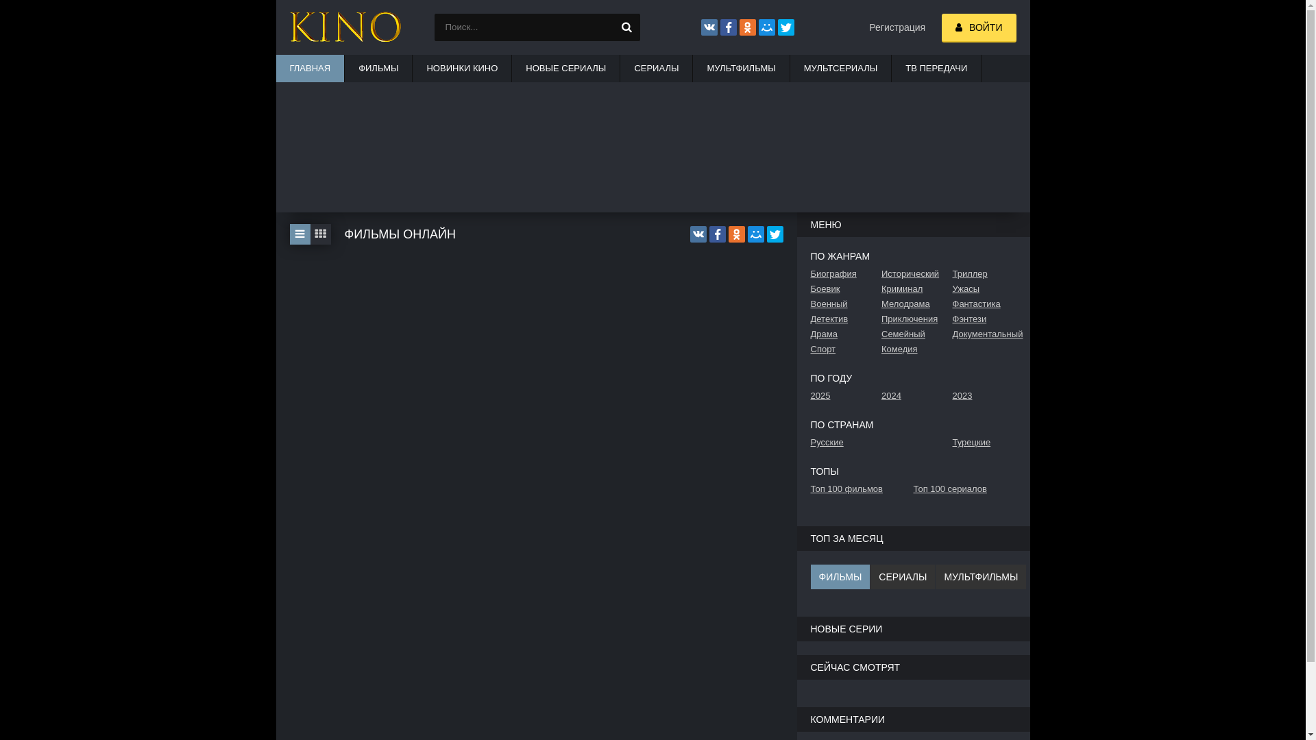Click Twitter icon in header
Image resolution: width=1316 pixels, height=740 pixels.
[785, 27]
